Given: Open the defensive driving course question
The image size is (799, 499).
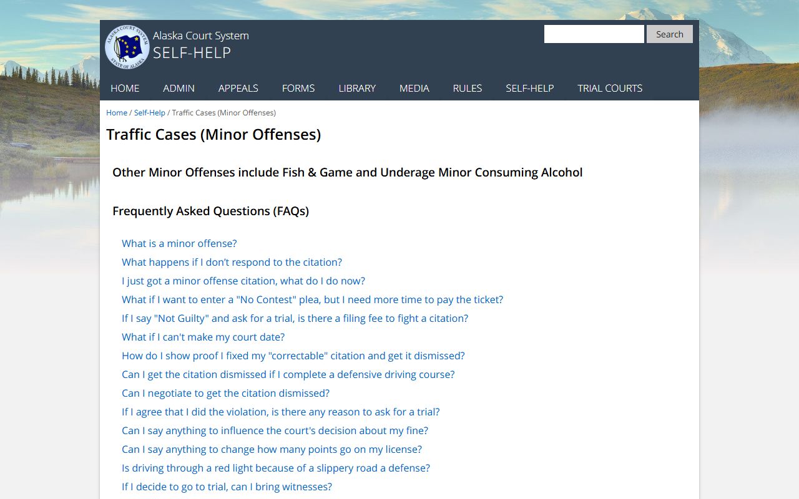Looking at the screenshot, I should [x=288, y=374].
